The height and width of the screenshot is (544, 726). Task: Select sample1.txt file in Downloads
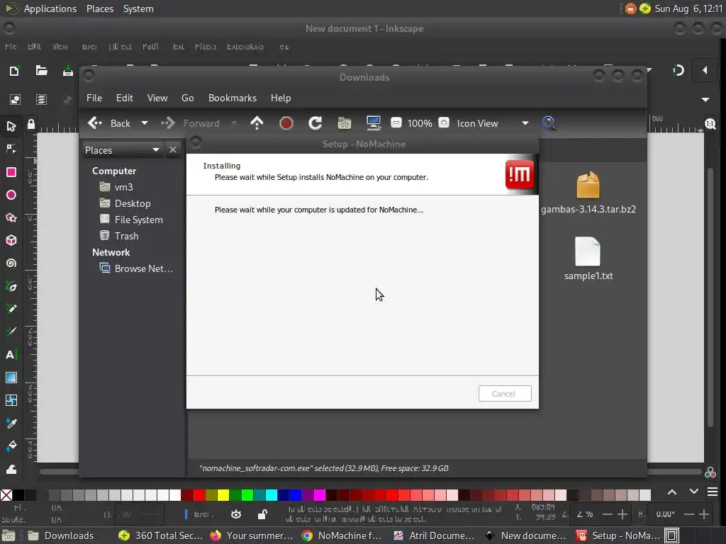point(588,259)
